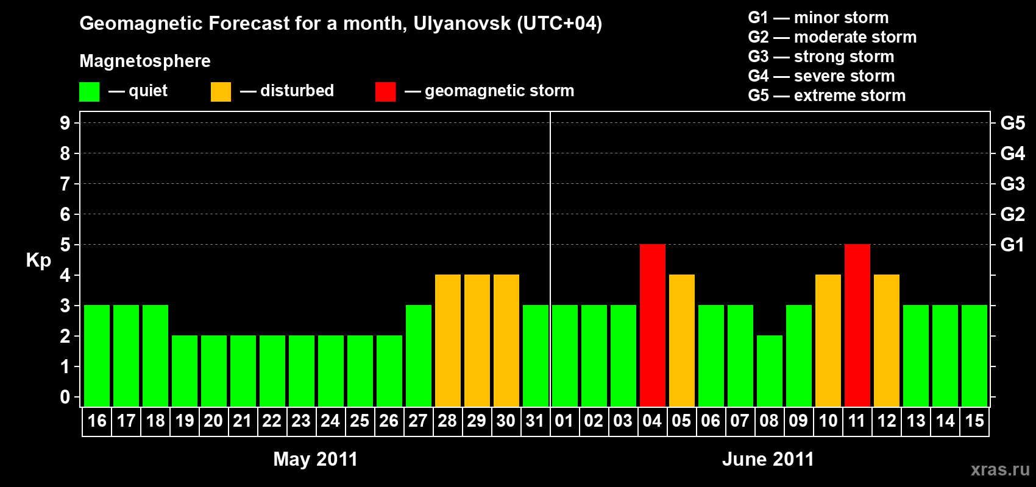Click the May 2011 month label
The height and width of the screenshot is (487, 1036).
[x=316, y=459]
